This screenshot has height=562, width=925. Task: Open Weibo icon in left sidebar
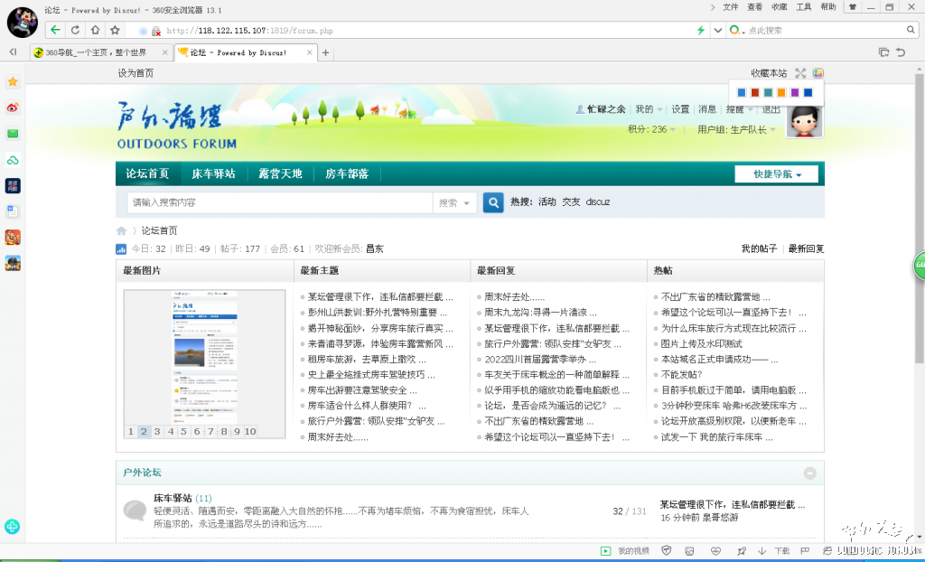(13, 108)
